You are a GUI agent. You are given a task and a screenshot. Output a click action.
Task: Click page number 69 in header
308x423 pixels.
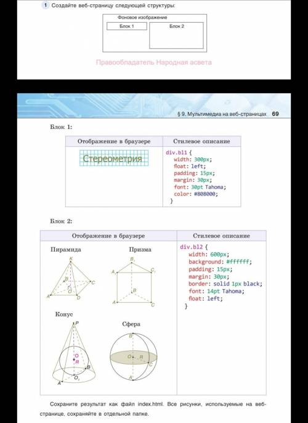(x=275, y=114)
